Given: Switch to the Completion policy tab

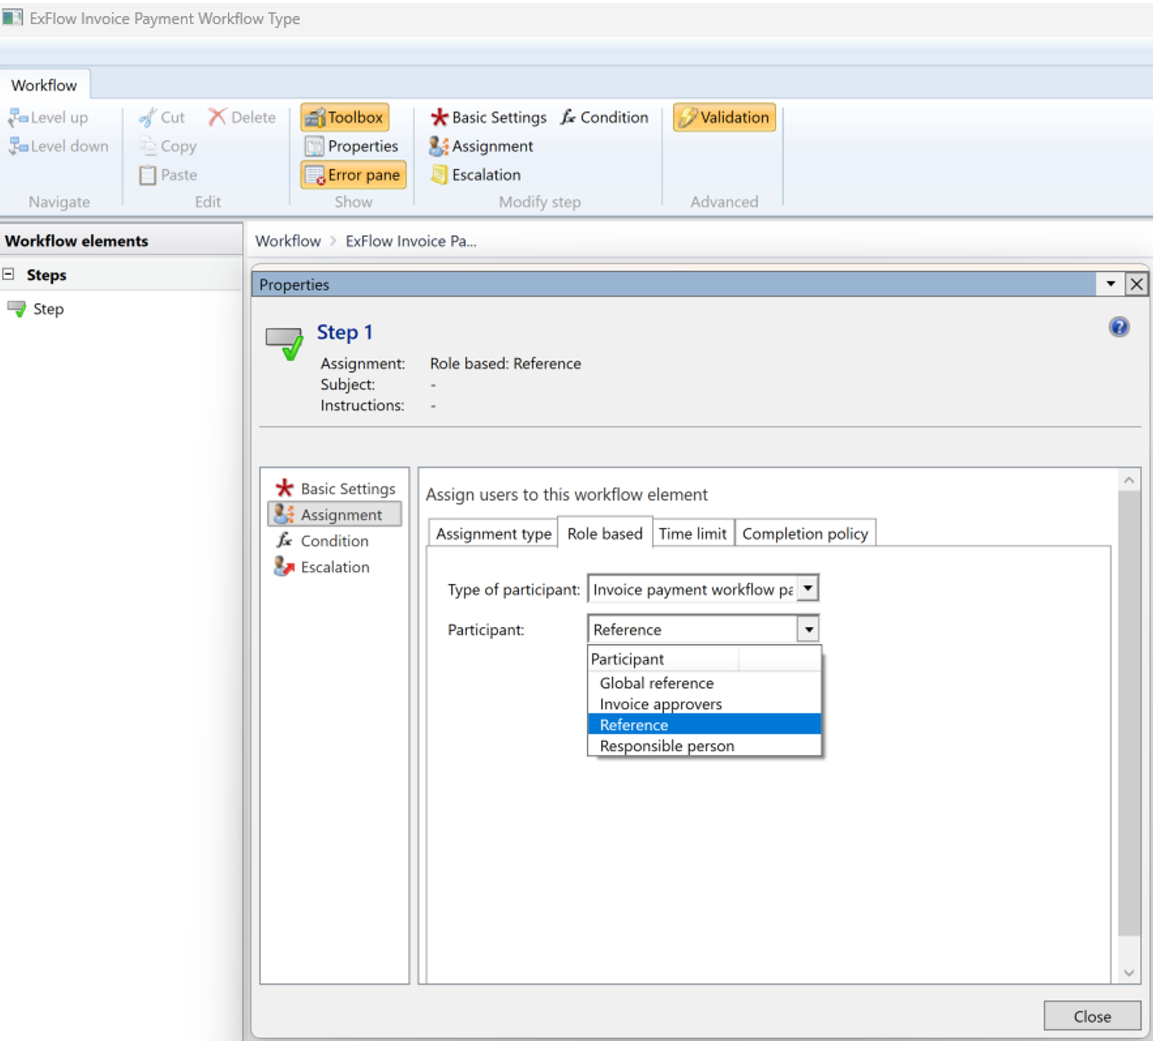Looking at the screenshot, I should [x=805, y=533].
